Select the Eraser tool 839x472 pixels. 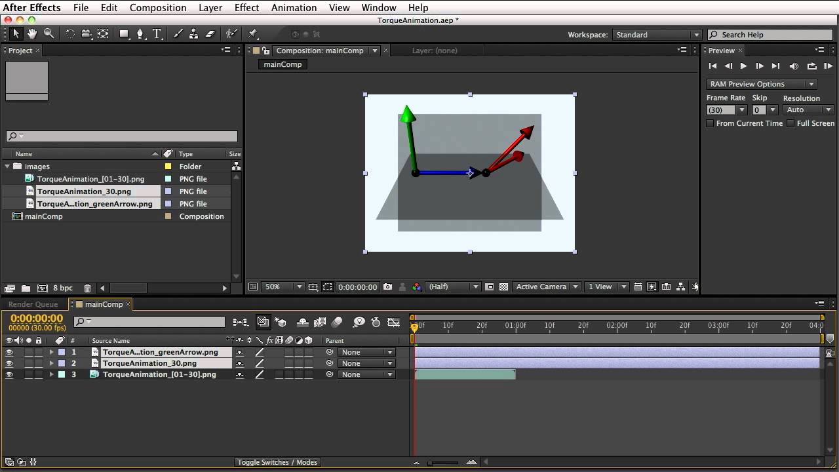pos(210,34)
